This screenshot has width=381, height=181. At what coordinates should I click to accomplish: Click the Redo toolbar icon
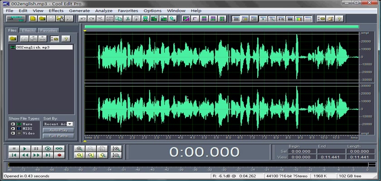[92, 19]
